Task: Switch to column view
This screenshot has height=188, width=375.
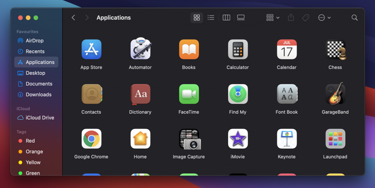Action: click(226, 18)
